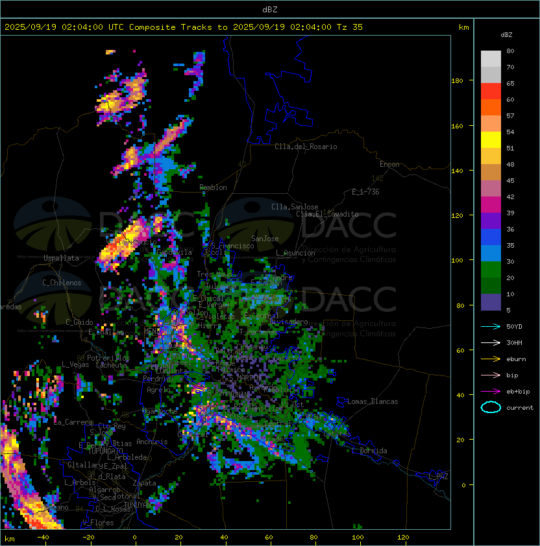This screenshot has height=546, width=540.
Task: Click the Lomas_Blancas place label
Action: (x=373, y=401)
